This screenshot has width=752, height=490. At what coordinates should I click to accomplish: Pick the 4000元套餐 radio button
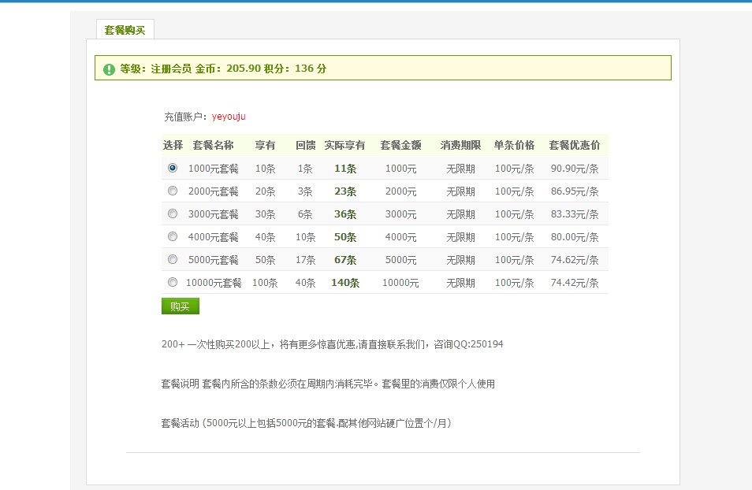pos(173,236)
